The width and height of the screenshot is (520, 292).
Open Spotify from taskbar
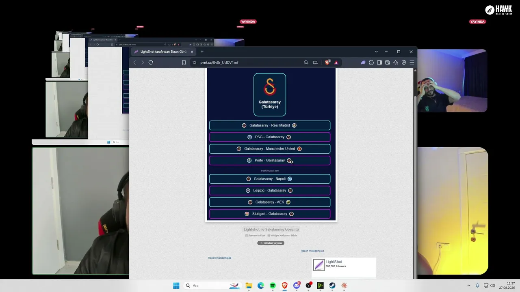tap(273, 286)
